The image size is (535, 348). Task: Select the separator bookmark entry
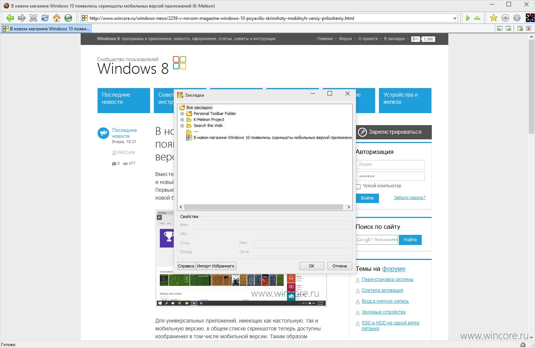click(x=196, y=131)
